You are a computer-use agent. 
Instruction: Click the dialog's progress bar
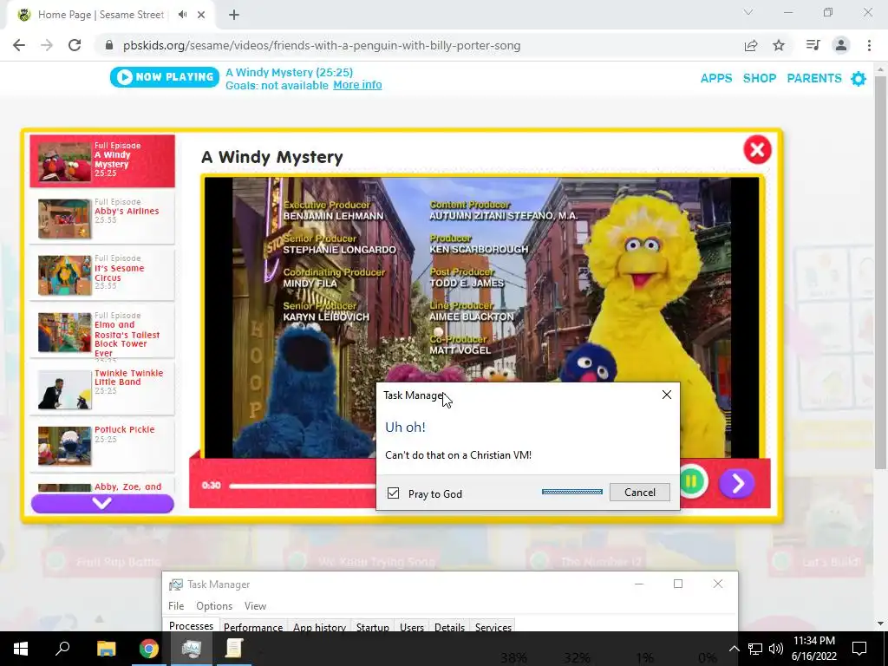point(572,492)
